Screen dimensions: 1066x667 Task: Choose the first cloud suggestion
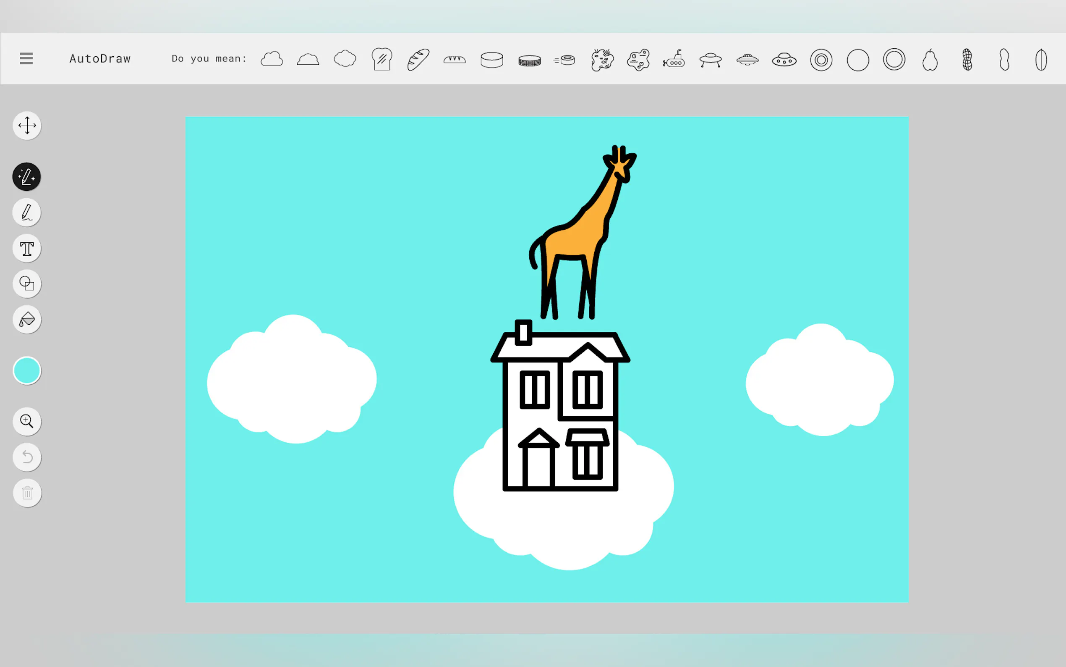[x=272, y=59]
